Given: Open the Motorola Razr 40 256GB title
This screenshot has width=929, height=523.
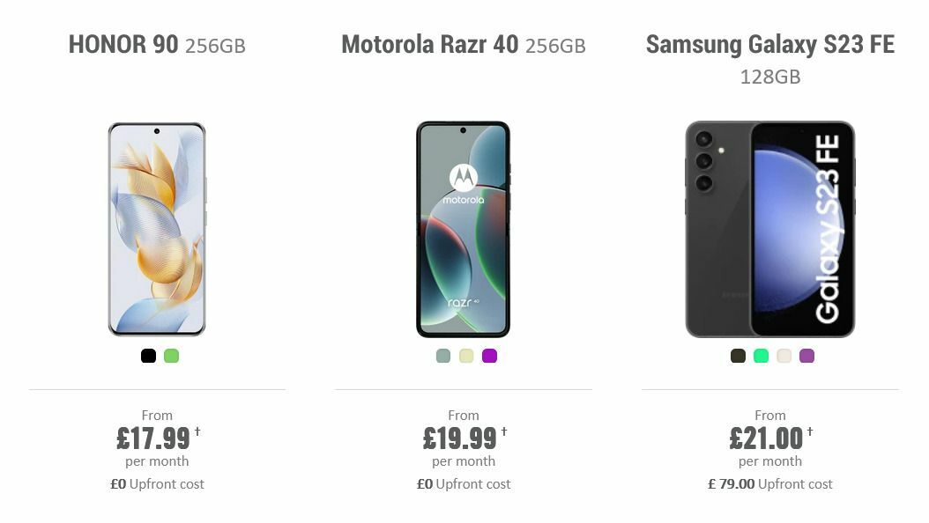Looking at the screenshot, I should 464,45.
